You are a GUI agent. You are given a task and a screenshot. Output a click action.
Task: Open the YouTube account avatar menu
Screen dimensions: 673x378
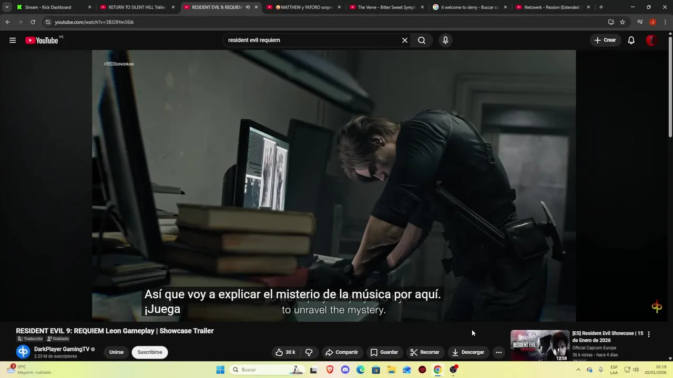click(x=651, y=40)
